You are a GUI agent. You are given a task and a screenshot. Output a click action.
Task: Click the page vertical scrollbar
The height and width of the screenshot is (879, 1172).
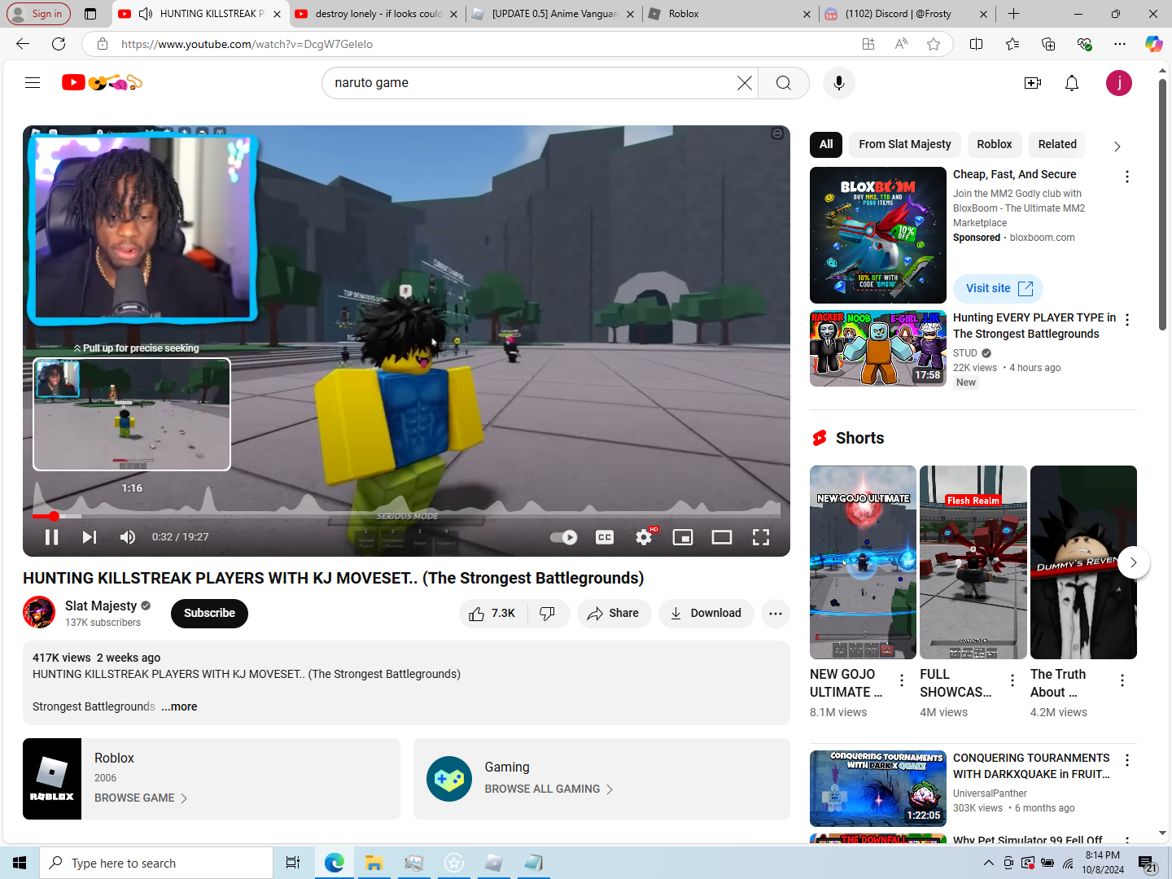pyautogui.click(x=1162, y=203)
